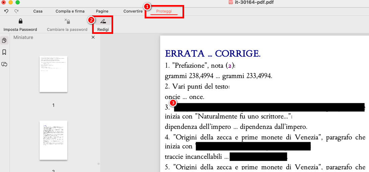The image size is (369, 172).
Task: Switch to the Convertire tab
Action: 133,11
